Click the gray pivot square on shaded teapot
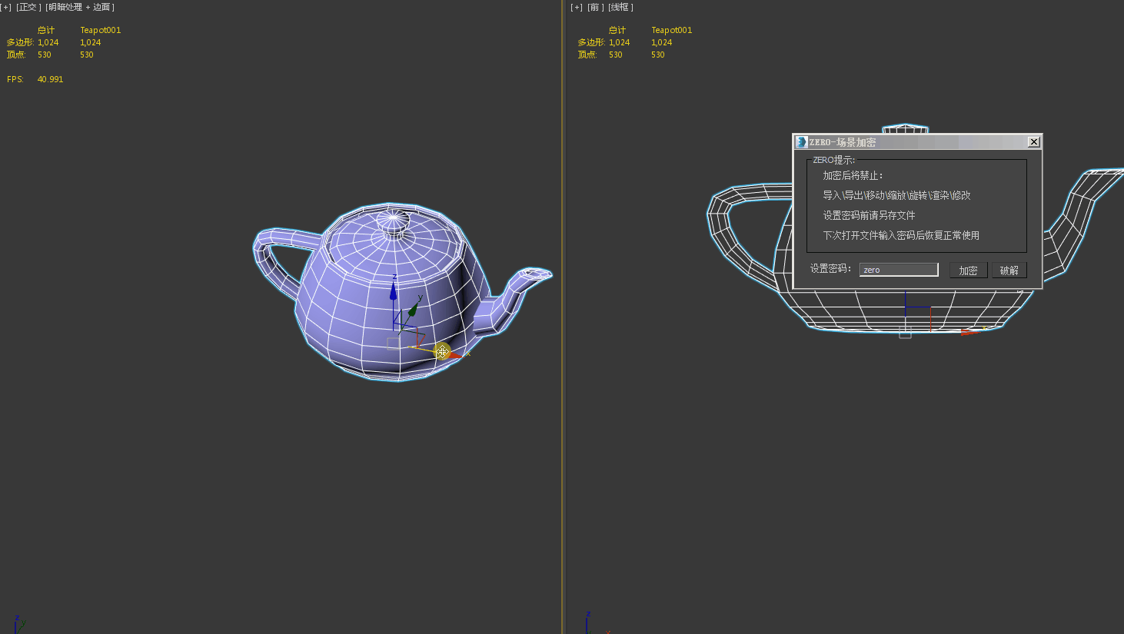 393,343
